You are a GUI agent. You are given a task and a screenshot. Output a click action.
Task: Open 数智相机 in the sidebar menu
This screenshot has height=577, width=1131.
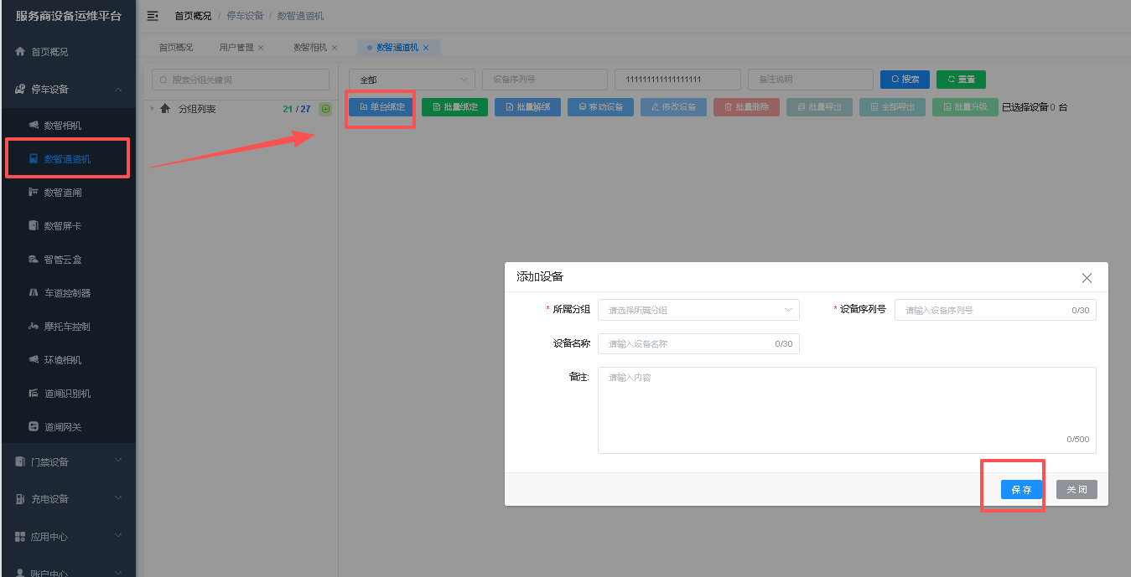click(x=68, y=126)
